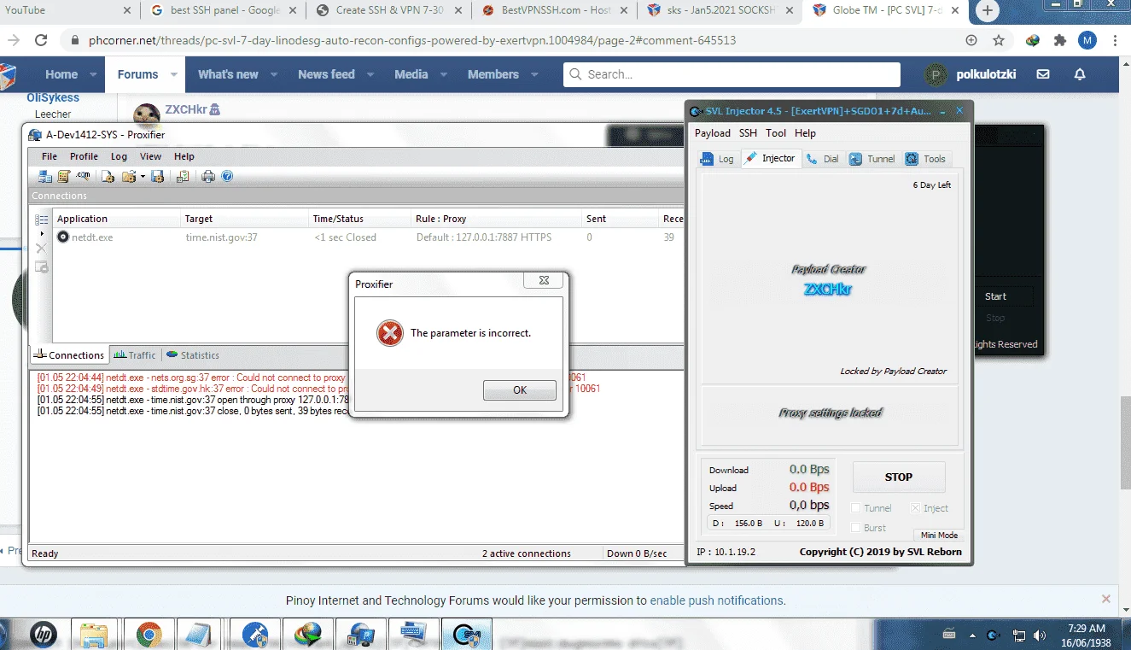The width and height of the screenshot is (1131, 650).
Task: Open the Forums nav tab on phcorner
Action: click(137, 74)
